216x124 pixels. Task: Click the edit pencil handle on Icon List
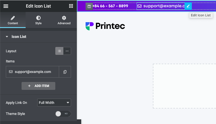[x=188, y=6]
